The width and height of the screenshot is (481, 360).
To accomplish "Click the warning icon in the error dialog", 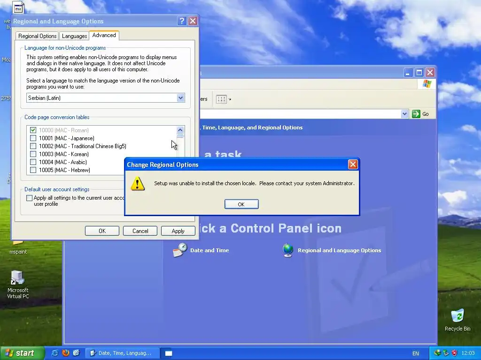I will coord(138,183).
